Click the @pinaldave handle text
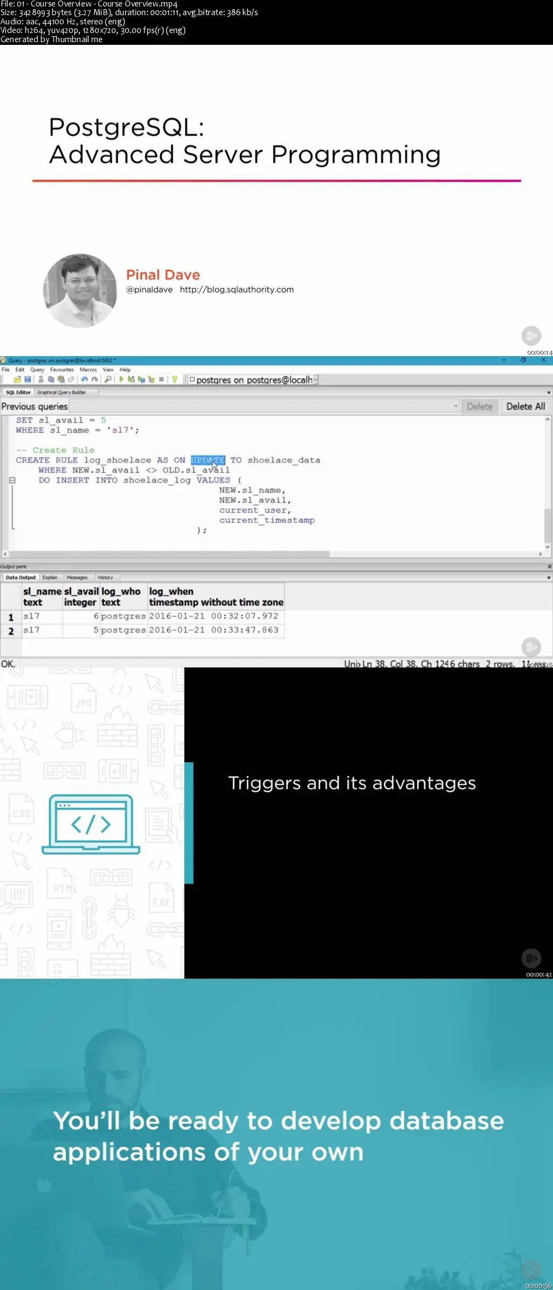The height and width of the screenshot is (1290, 553). tap(150, 290)
